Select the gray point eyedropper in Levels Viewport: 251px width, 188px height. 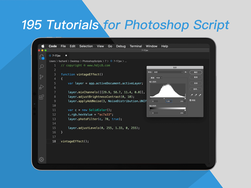tap(196, 95)
